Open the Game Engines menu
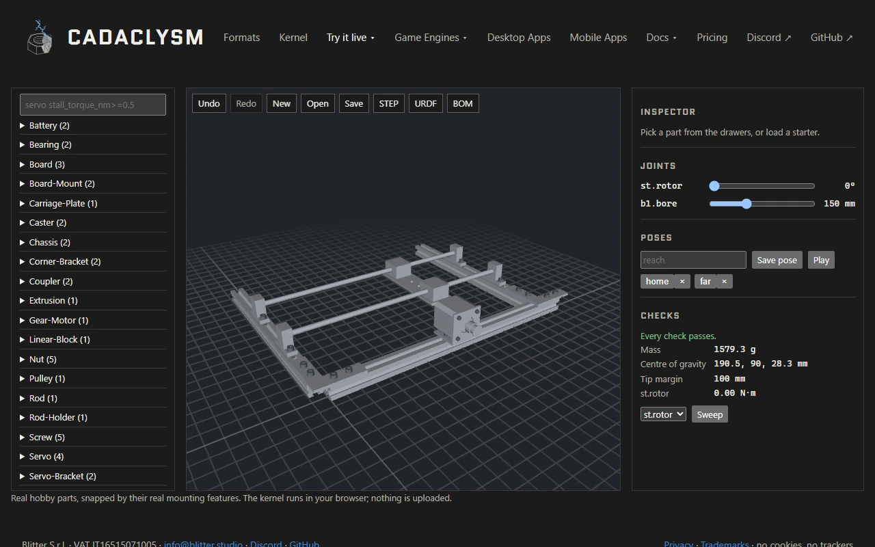 point(431,38)
